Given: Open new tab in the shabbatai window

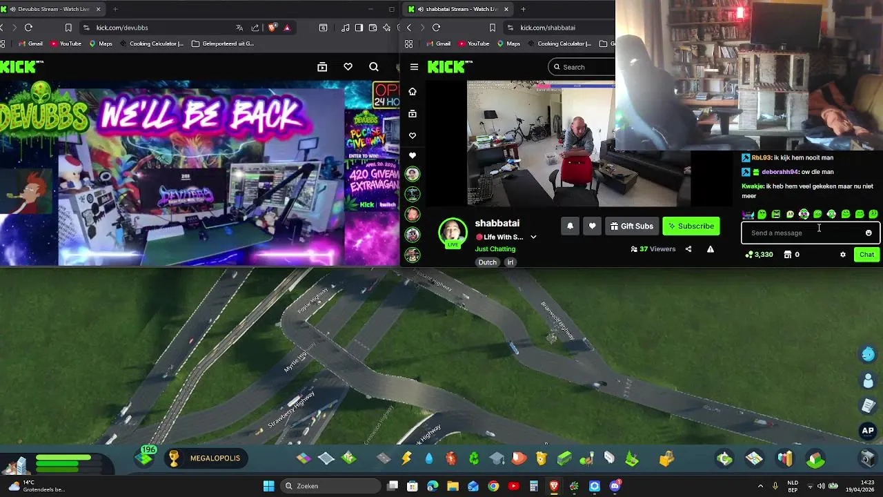Looking at the screenshot, I should (x=523, y=9).
